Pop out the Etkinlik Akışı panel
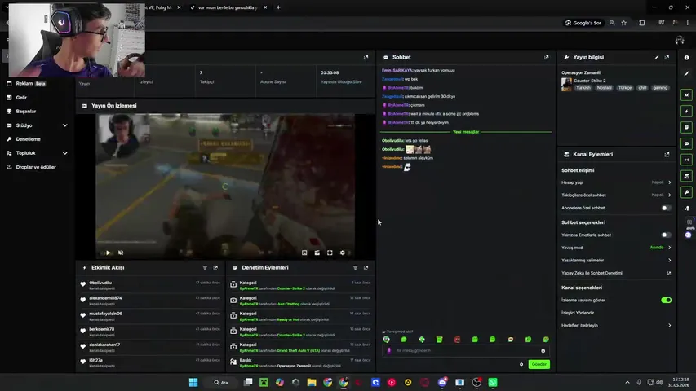Image resolution: width=696 pixels, height=391 pixels. click(215, 268)
